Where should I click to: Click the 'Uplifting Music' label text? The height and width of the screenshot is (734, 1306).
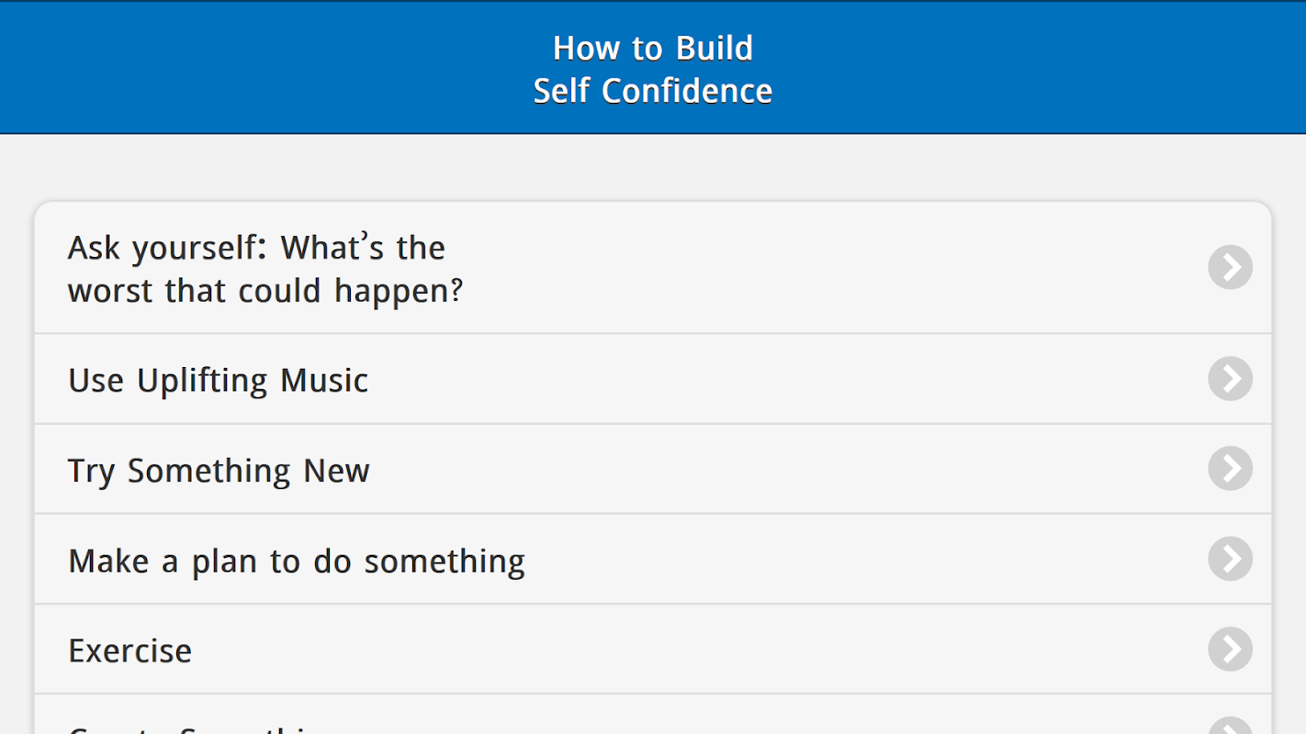(253, 380)
